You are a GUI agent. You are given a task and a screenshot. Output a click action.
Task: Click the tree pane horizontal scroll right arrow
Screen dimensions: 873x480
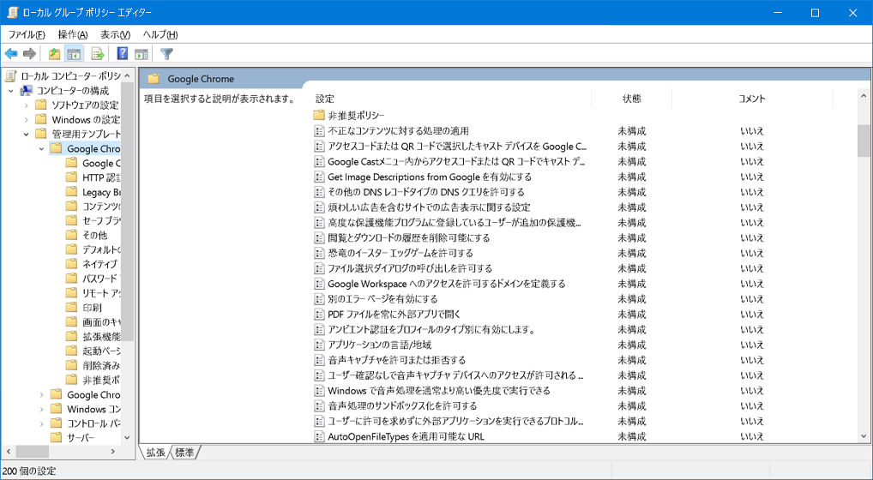point(113,451)
